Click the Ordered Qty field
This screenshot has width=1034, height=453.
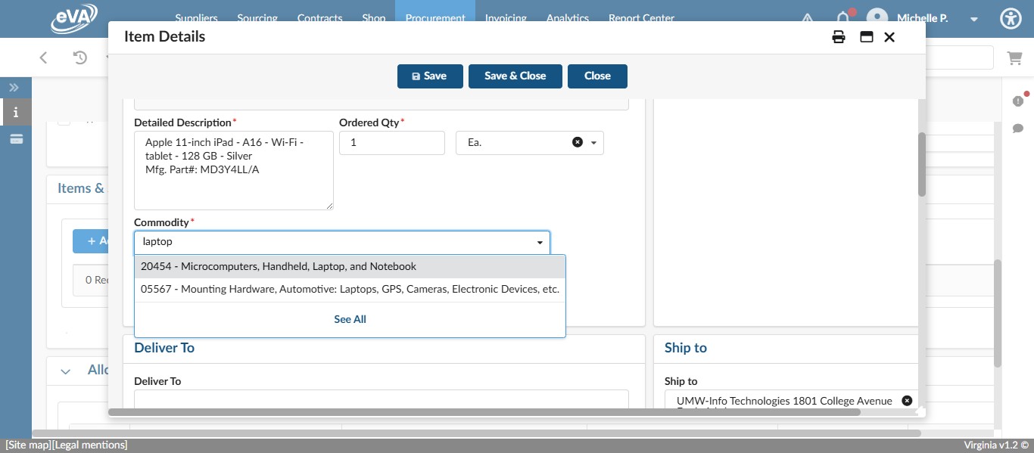pyautogui.click(x=391, y=143)
